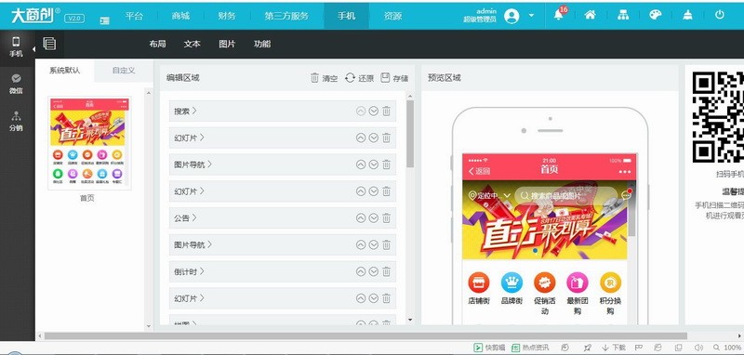This screenshot has width=744, height=355.
Task: Open the 平台 top menu
Action: click(x=134, y=16)
